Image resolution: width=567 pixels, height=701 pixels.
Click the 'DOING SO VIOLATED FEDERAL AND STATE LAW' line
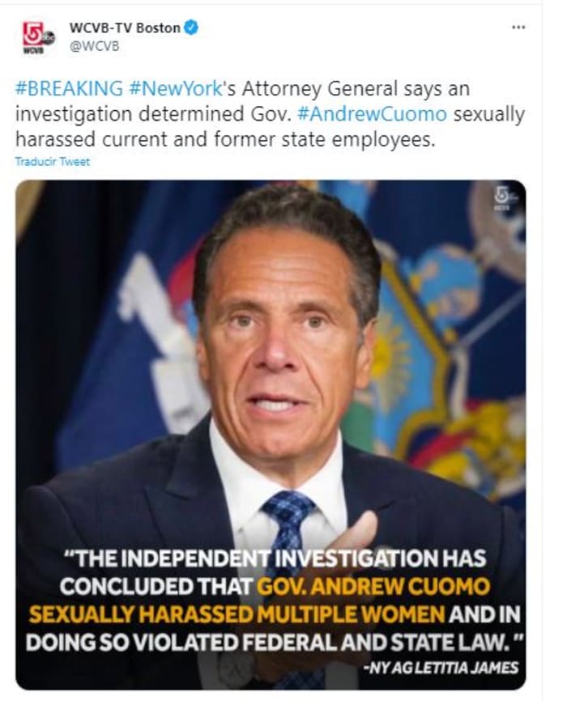point(274,643)
